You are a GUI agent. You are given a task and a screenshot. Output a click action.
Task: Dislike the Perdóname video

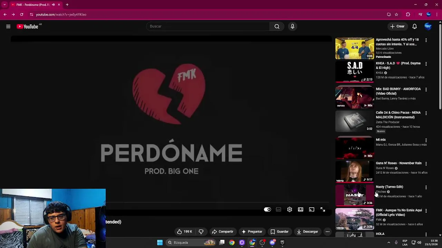[201, 231]
